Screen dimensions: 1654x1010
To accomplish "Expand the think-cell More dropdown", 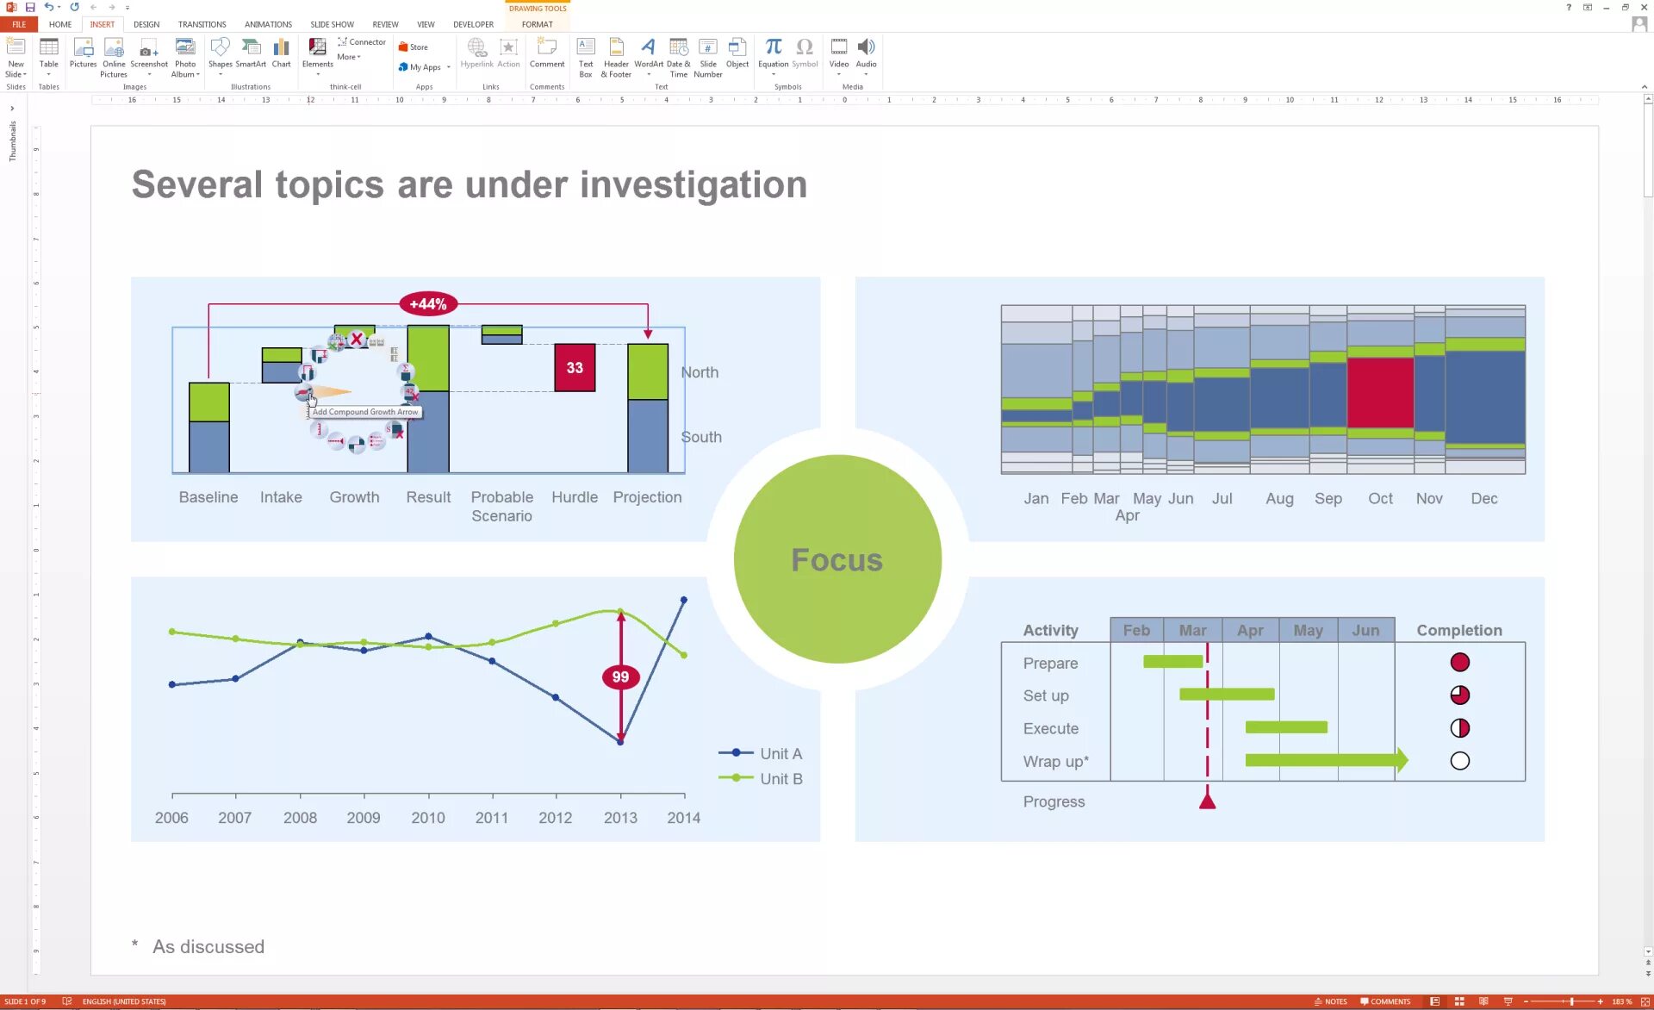I will tap(349, 57).
